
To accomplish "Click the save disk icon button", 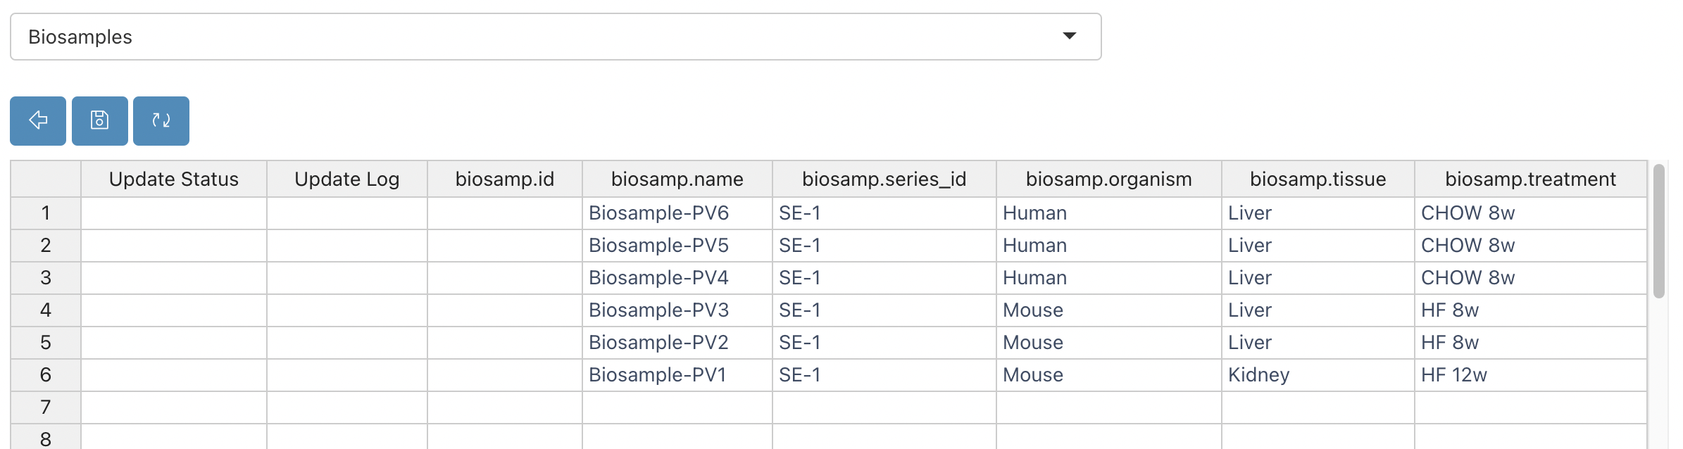I will pos(100,121).
